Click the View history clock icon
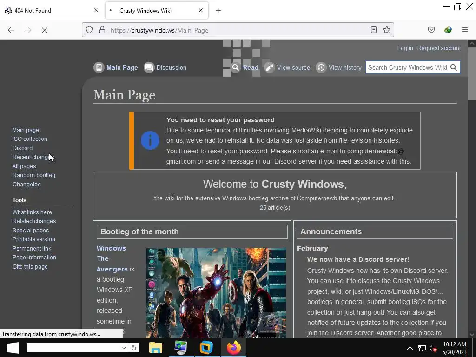The width and height of the screenshot is (476, 357). coord(321,67)
